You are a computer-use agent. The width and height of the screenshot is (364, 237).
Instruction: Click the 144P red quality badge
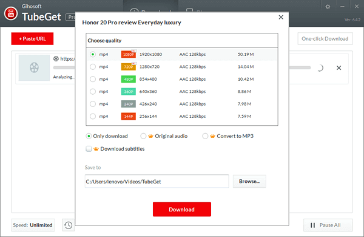pyautogui.click(x=129, y=116)
